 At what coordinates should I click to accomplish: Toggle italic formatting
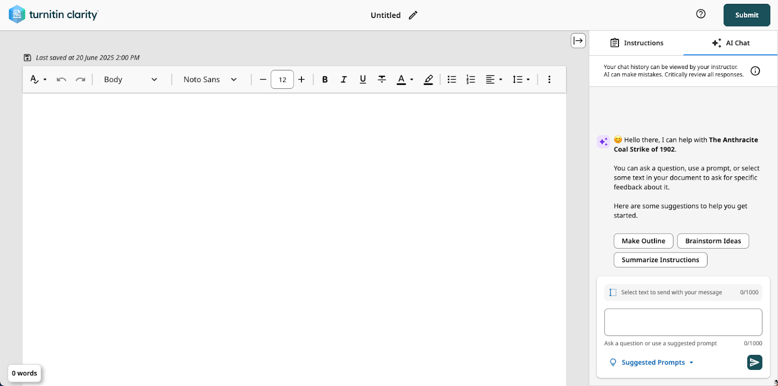pyautogui.click(x=344, y=80)
